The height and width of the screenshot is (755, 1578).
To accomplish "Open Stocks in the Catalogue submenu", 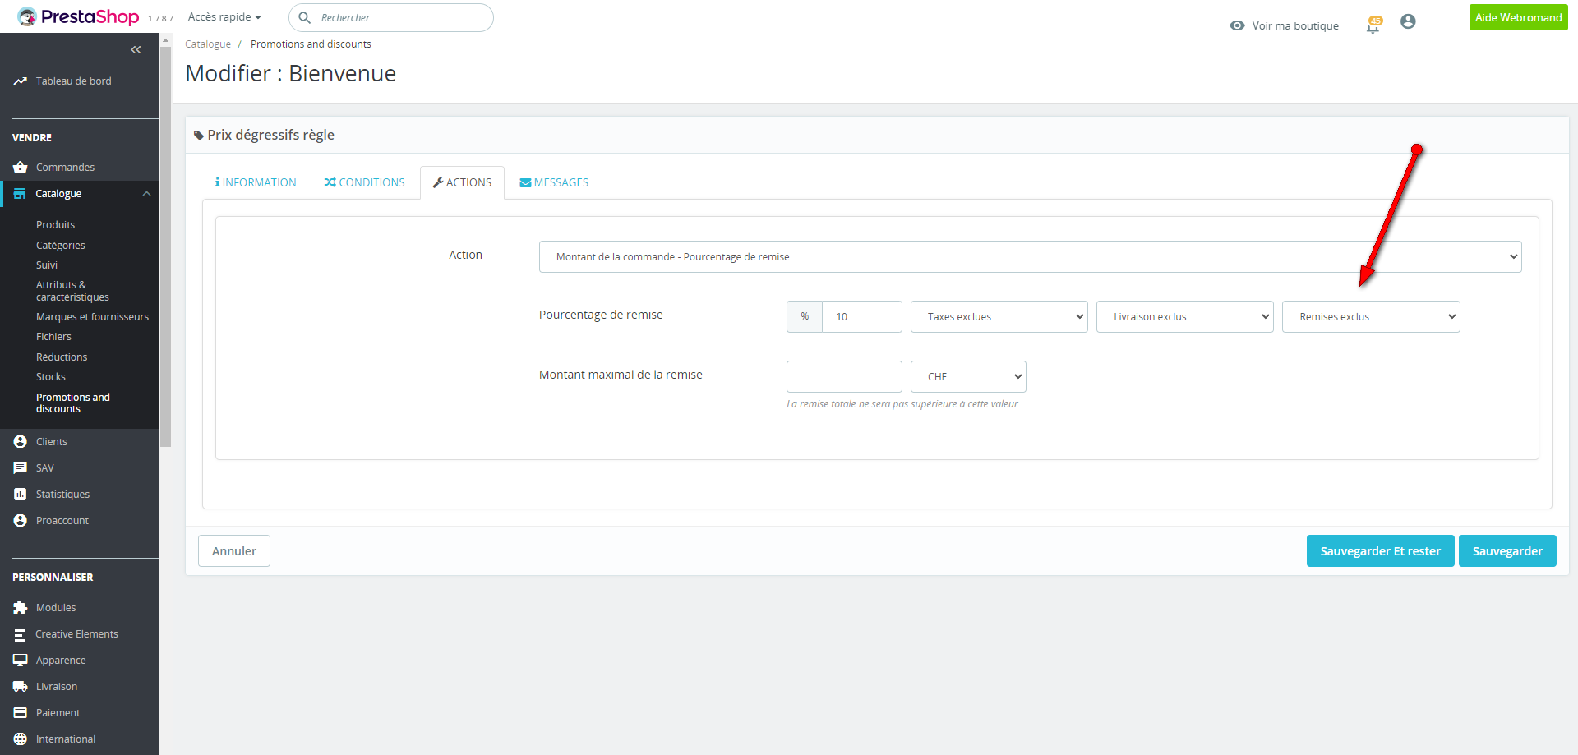I will point(51,377).
